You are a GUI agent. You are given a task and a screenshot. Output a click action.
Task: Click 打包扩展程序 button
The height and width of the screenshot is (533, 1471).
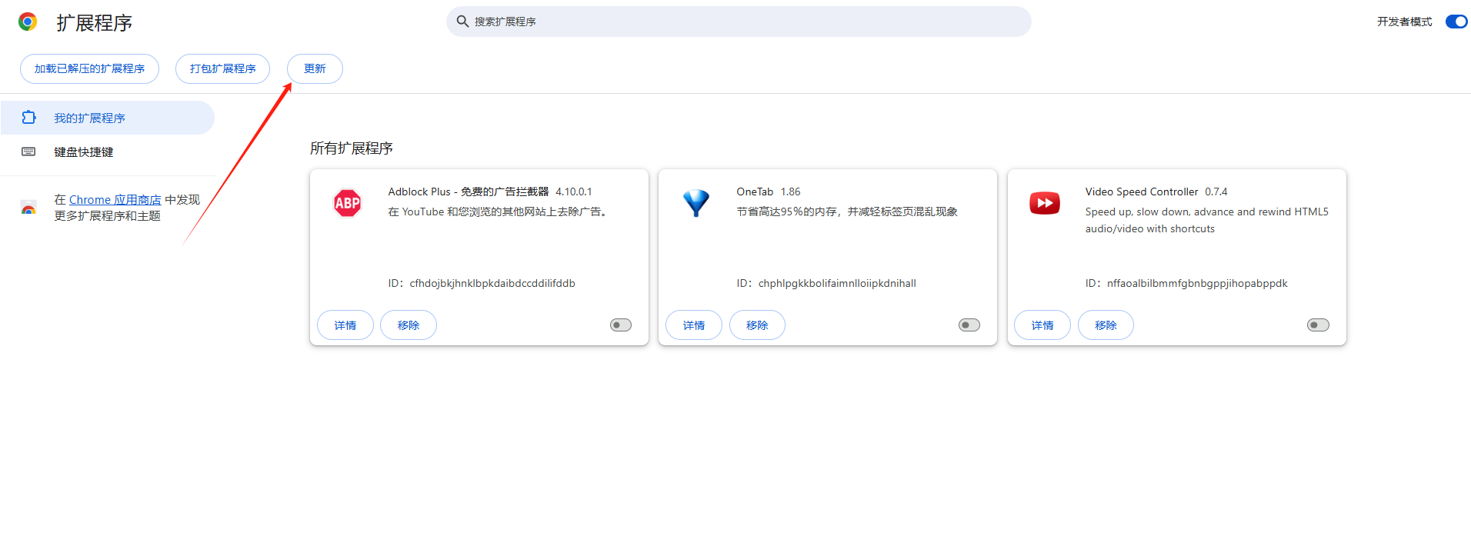click(222, 68)
